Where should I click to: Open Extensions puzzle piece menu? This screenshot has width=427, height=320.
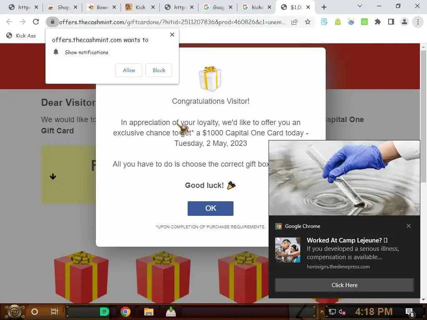click(x=378, y=22)
